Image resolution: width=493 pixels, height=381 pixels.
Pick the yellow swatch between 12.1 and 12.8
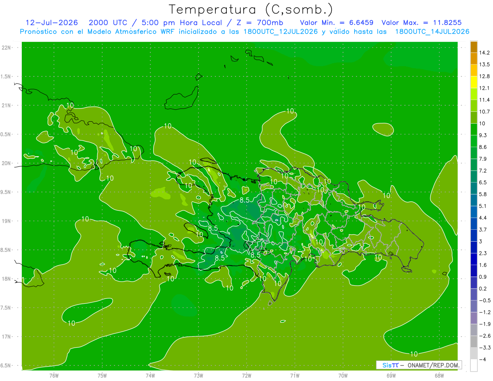474,82
